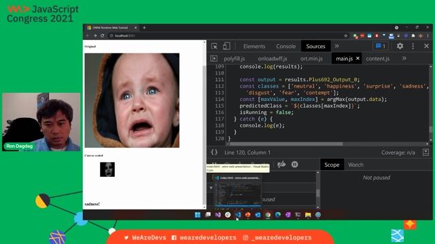Image resolution: width=435 pixels, height=244 pixels.
Task: Show more DevTools panels chevron
Action: point(337,46)
